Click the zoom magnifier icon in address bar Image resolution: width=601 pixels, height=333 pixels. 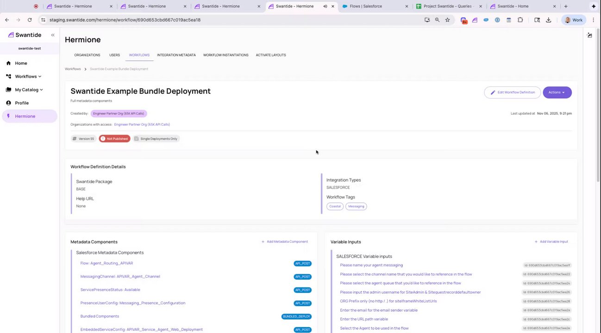coord(437,20)
